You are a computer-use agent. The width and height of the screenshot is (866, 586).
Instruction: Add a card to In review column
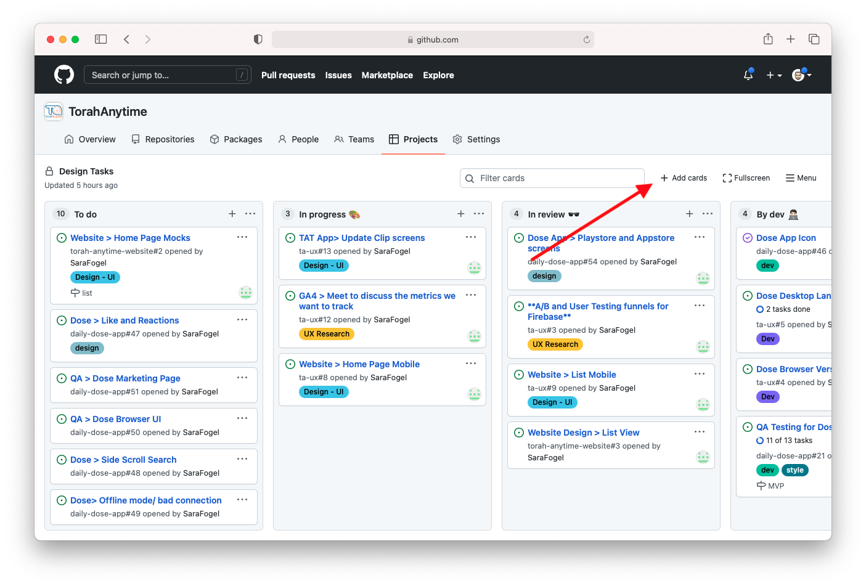(x=690, y=214)
